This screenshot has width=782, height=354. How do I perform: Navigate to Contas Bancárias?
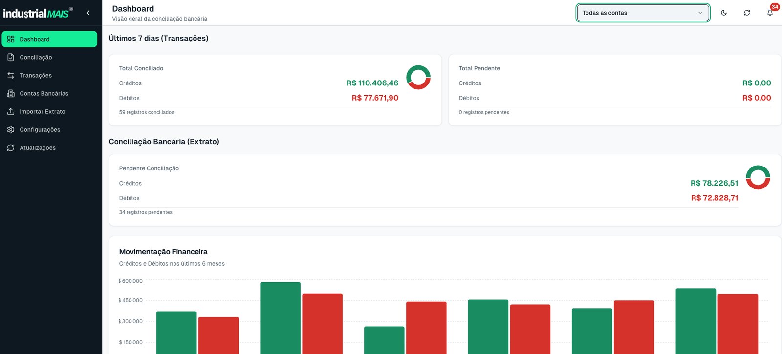(49, 93)
